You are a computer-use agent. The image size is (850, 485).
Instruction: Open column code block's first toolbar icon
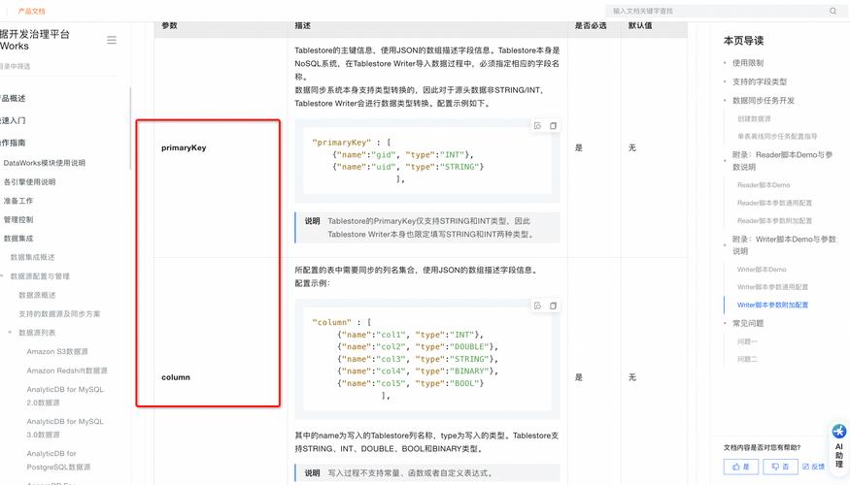point(537,306)
